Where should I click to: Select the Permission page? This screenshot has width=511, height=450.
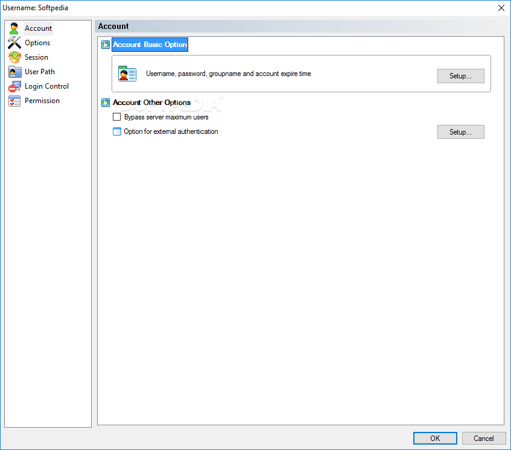click(x=42, y=101)
